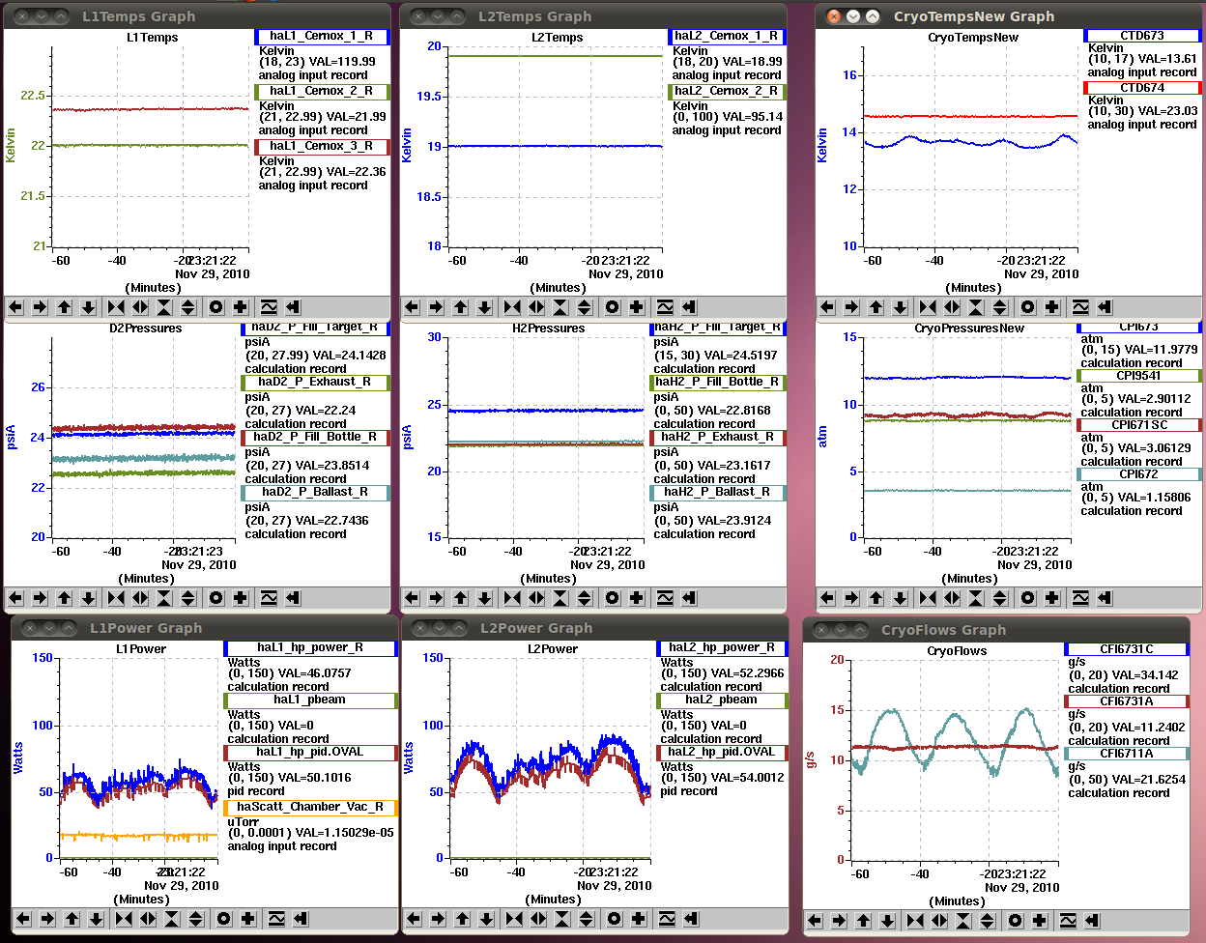The image size is (1206, 943).
Task: Pan up in the L1Temps graph toolbar
Action: (x=65, y=307)
